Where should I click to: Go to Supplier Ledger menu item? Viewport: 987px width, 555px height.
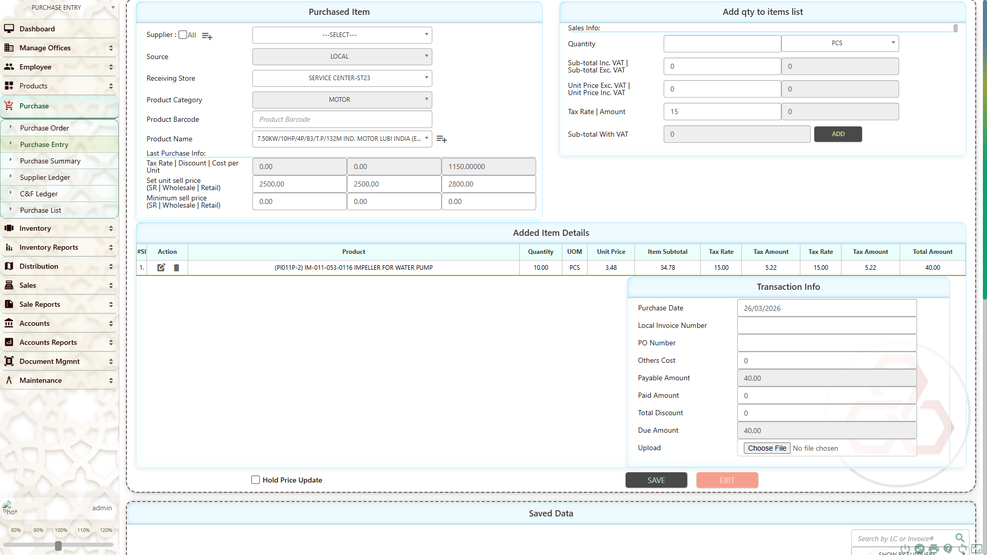(x=45, y=177)
